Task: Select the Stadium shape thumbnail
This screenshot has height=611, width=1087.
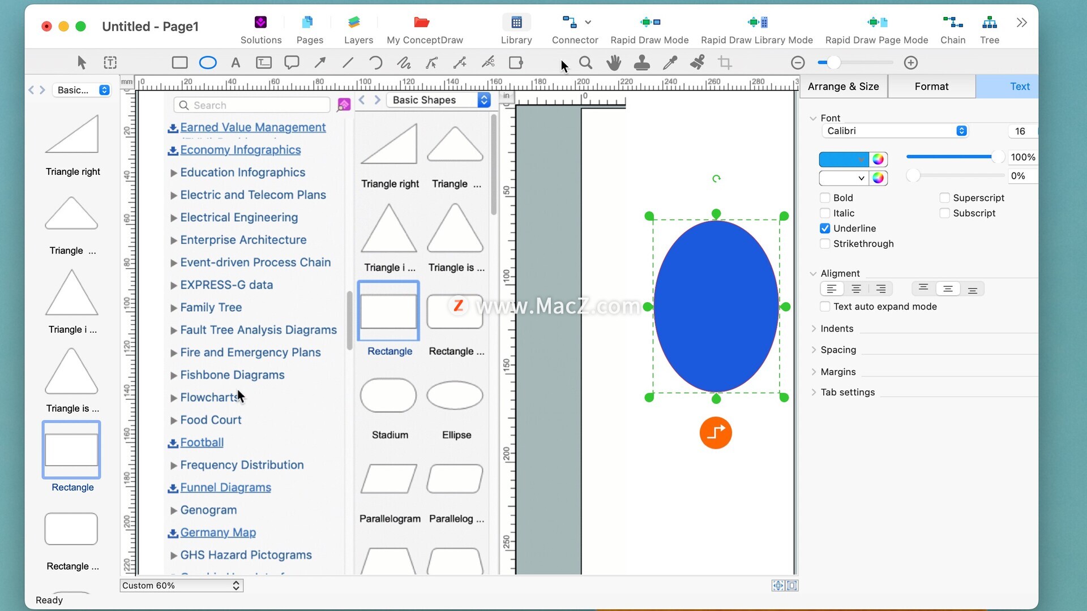Action: 388,395
